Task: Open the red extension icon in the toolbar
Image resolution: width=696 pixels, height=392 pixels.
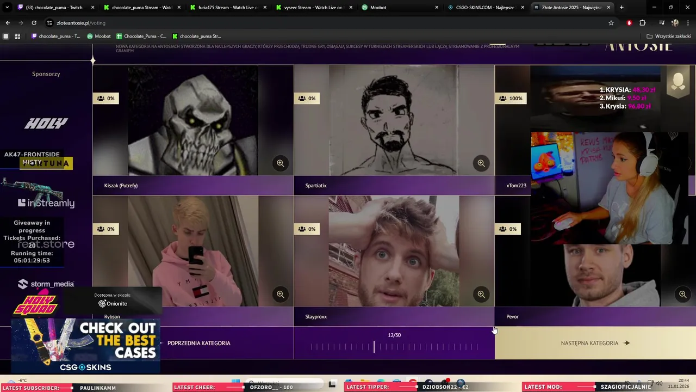Action: pyautogui.click(x=629, y=23)
